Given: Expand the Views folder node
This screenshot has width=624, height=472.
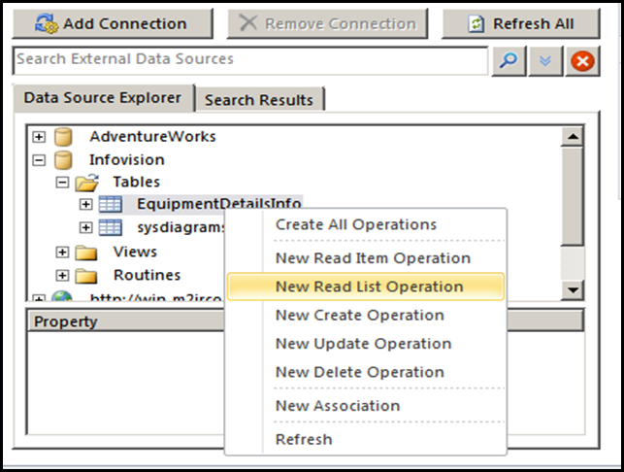Looking at the screenshot, I should click(62, 253).
